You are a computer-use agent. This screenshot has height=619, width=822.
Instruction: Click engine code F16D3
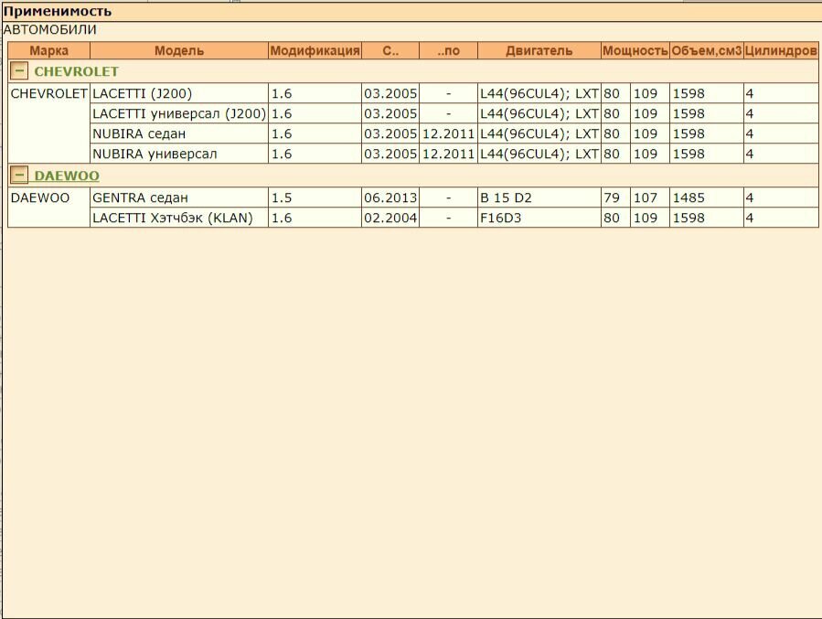coord(501,218)
